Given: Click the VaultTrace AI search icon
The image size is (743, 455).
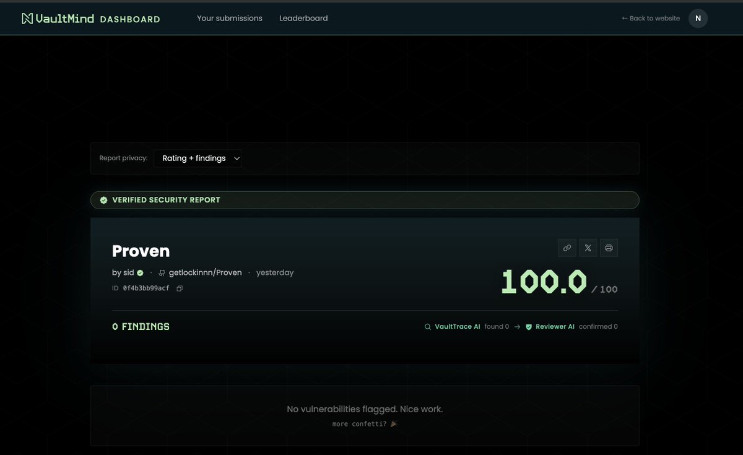Looking at the screenshot, I should [x=427, y=327].
